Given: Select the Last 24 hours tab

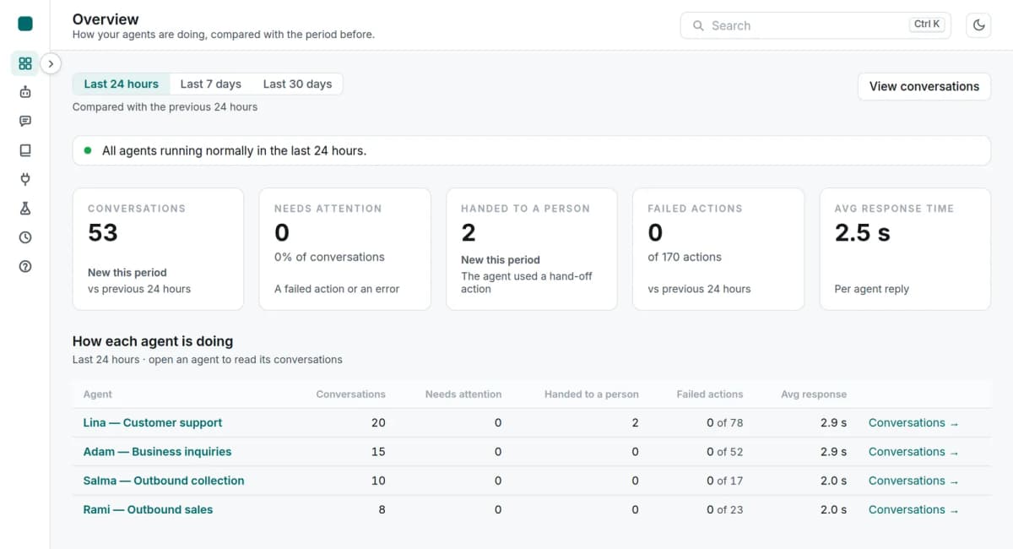Looking at the screenshot, I should [122, 84].
